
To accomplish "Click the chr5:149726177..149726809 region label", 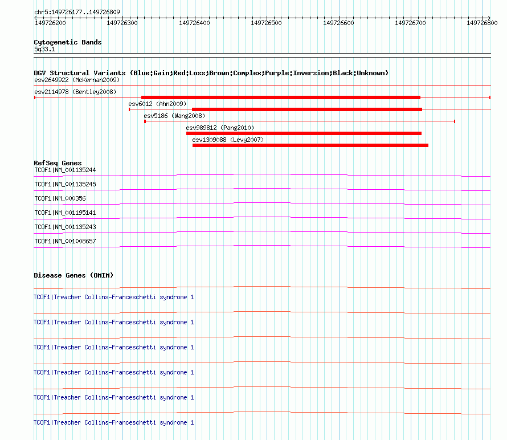I will click(77, 12).
